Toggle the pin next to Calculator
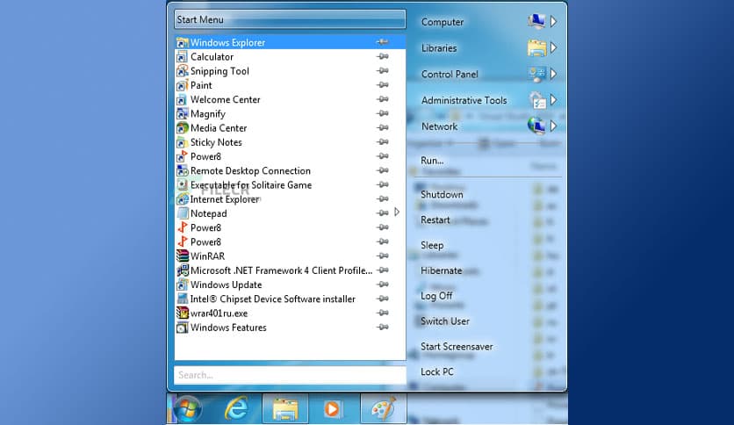This screenshot has width=734, height=425. click(x=383, y=56)
